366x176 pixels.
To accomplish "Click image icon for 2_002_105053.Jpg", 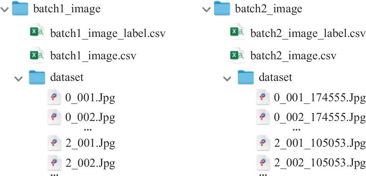I will (263, 163).
